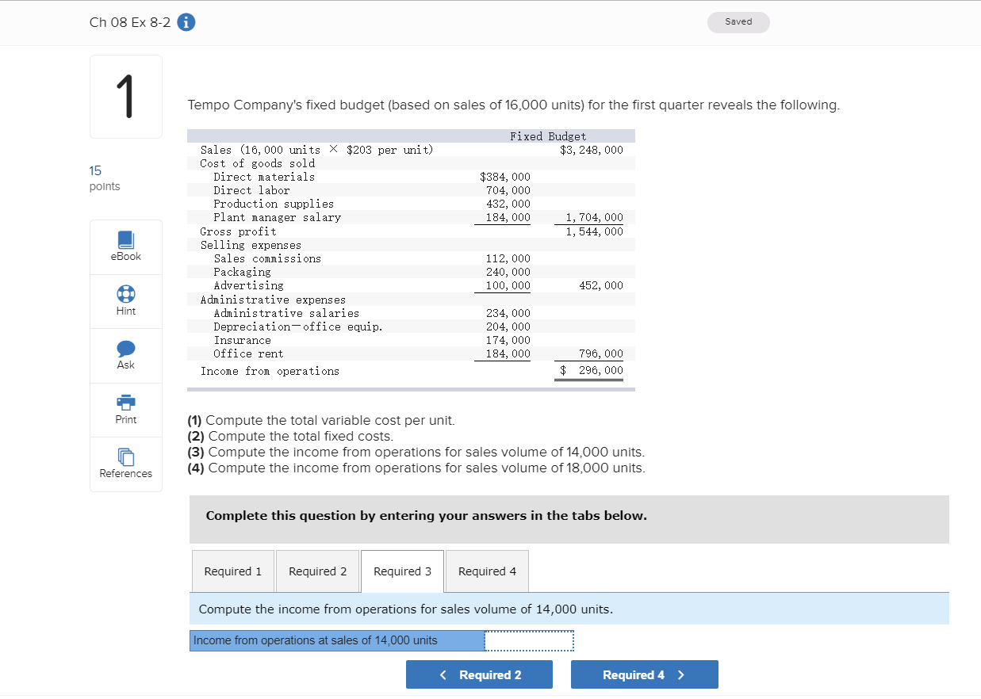This screenshot has height=699, width=981.
Task: Click the Saved status indicator
Action: (x=738, y=22)
